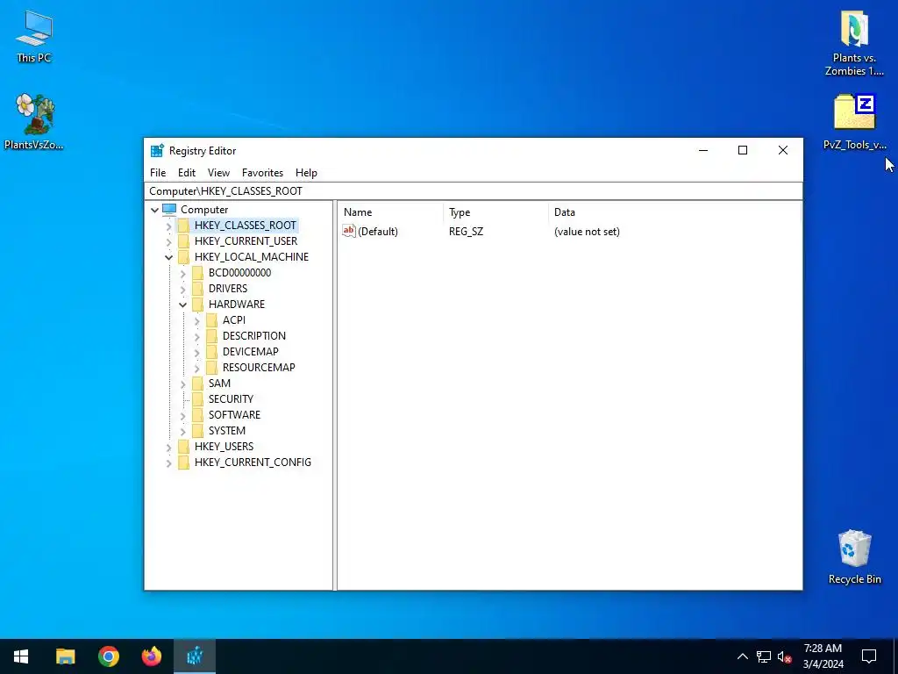The image size is (898, 674).
Task: Expand the DRIVERS key chevron
Action: click(x=182, y=289)
